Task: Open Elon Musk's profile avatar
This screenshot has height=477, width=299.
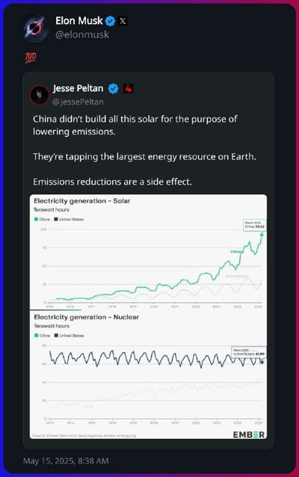Action: [x=36, y=28]
